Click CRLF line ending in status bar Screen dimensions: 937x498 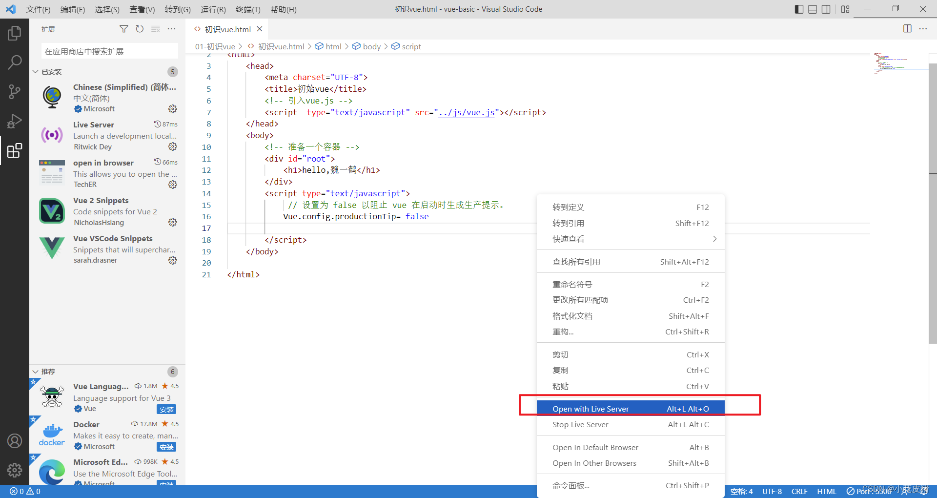point(799,492)
